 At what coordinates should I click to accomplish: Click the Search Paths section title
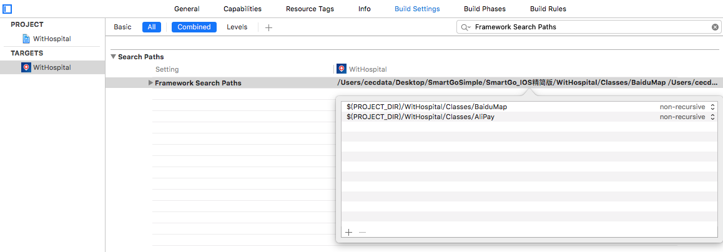141,57
